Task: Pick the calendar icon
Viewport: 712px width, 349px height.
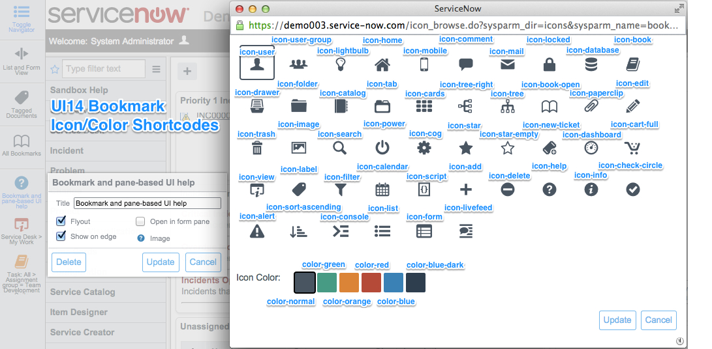Action: pyautogui.click(x=382, y=189)
